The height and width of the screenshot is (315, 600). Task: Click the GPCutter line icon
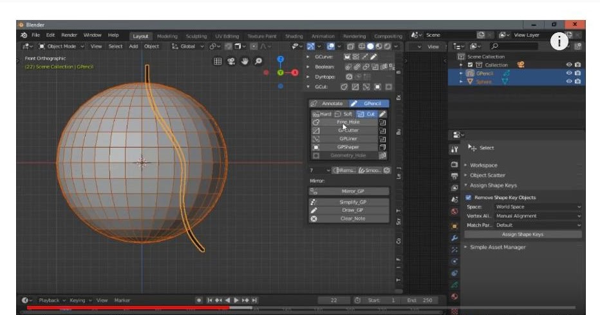point(316,131)
